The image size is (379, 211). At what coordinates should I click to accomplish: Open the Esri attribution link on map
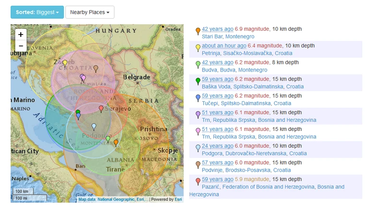click(x=178, y=199)
